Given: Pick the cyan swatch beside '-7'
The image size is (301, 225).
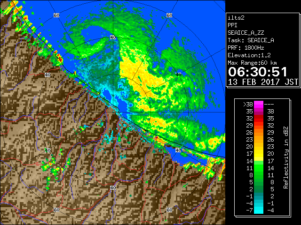Looking at the screenshot, I should tap(259, 210).
